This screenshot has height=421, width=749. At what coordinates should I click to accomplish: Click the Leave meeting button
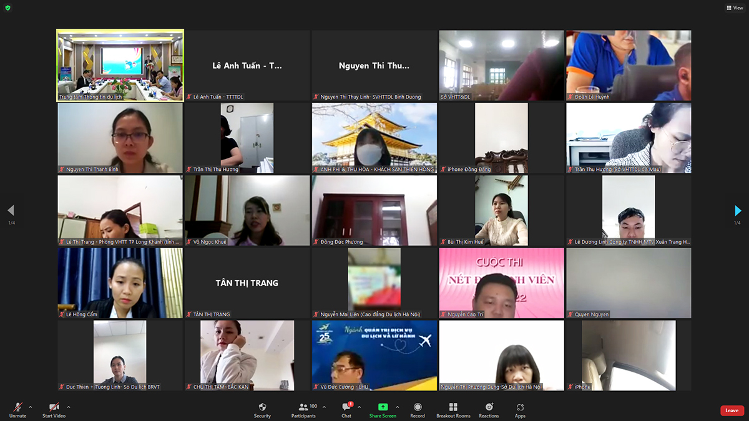731,410
